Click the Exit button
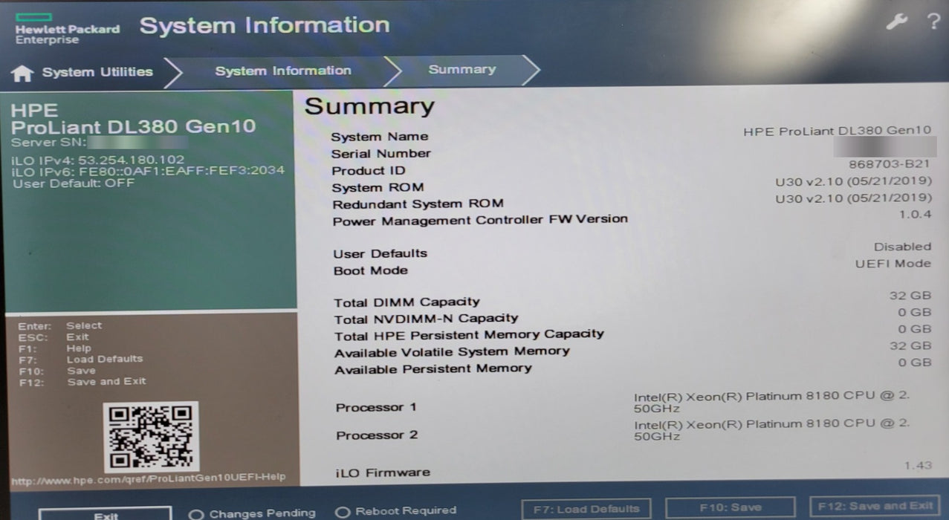This screenshot has height=520, width=949. coord(106,514)
